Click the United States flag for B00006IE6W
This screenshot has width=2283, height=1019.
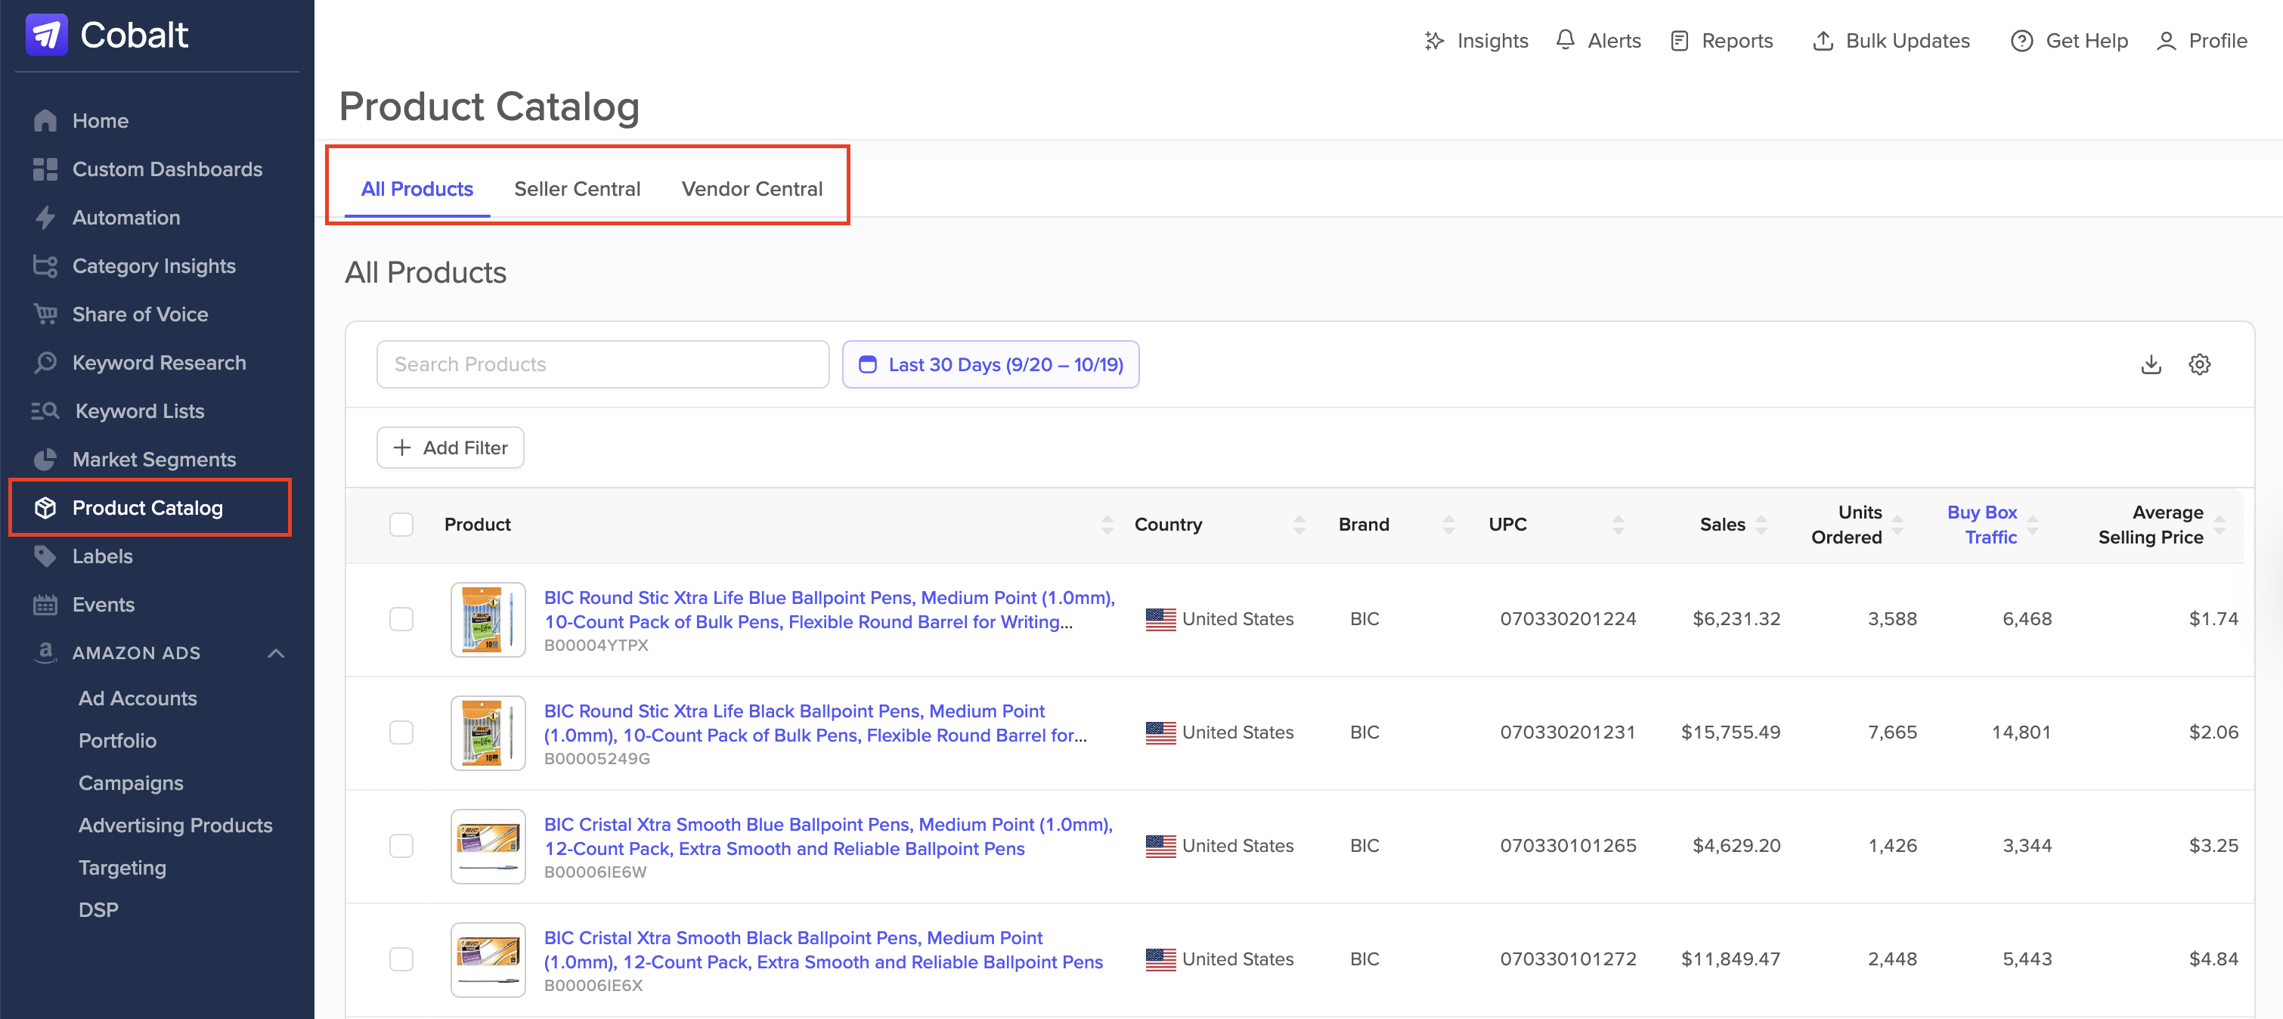(1160, 846)
